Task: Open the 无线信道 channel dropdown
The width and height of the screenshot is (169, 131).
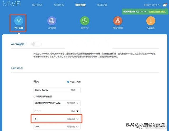Action: (57, 119)
